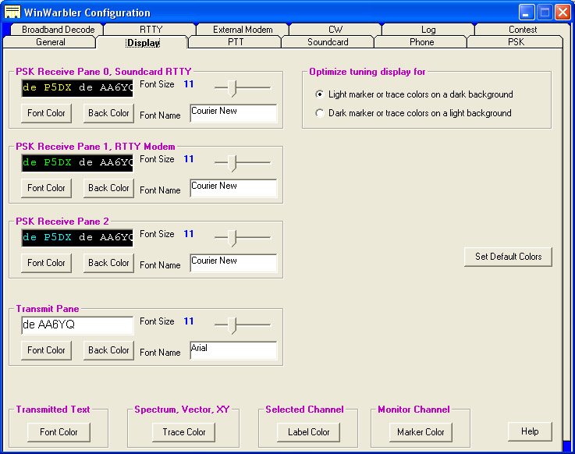Click font size slider for Receive Pane 1

pos(243,163)
